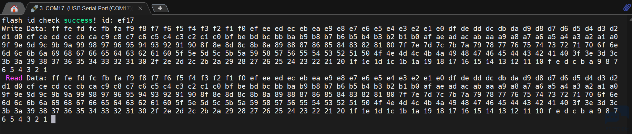Click 'flash' at start of first line
632x134 pixels.
point(12,20)
